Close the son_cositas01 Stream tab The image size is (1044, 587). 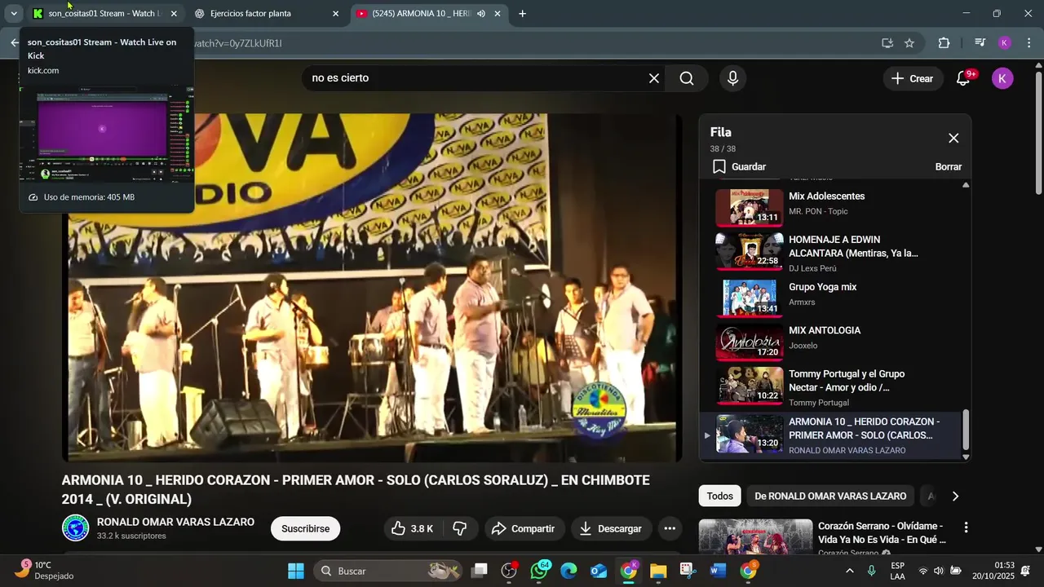coord(174,14)
